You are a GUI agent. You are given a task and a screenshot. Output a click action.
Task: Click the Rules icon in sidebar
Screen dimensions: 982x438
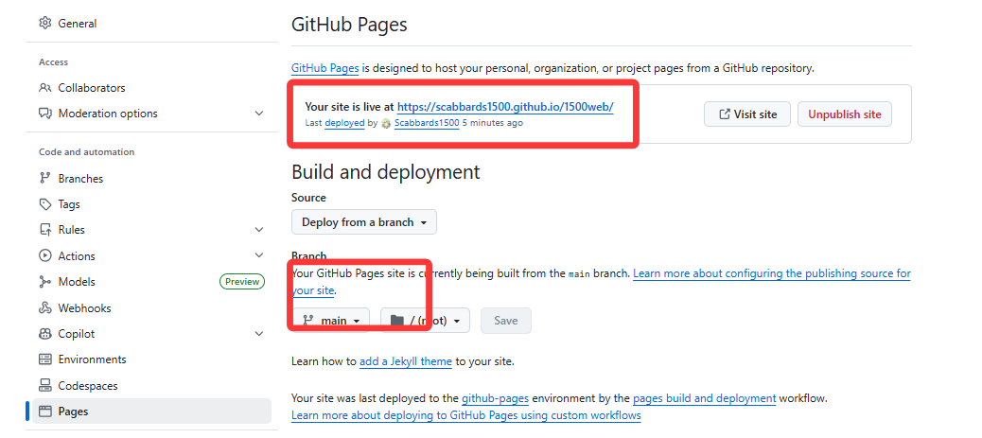point(44,230)
